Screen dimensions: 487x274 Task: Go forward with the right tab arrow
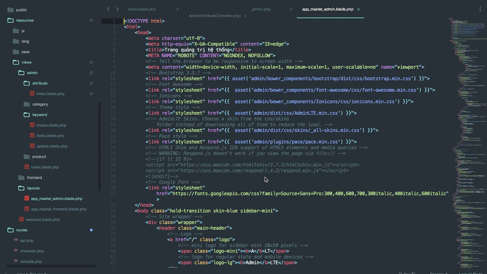tap(117, 9)
